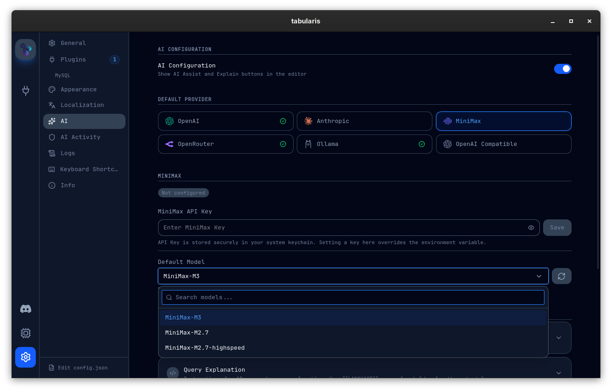Screen dimensions: 612x391
Task: Click the code icon beside Query Explanation
Action: (x=173, y=373)
